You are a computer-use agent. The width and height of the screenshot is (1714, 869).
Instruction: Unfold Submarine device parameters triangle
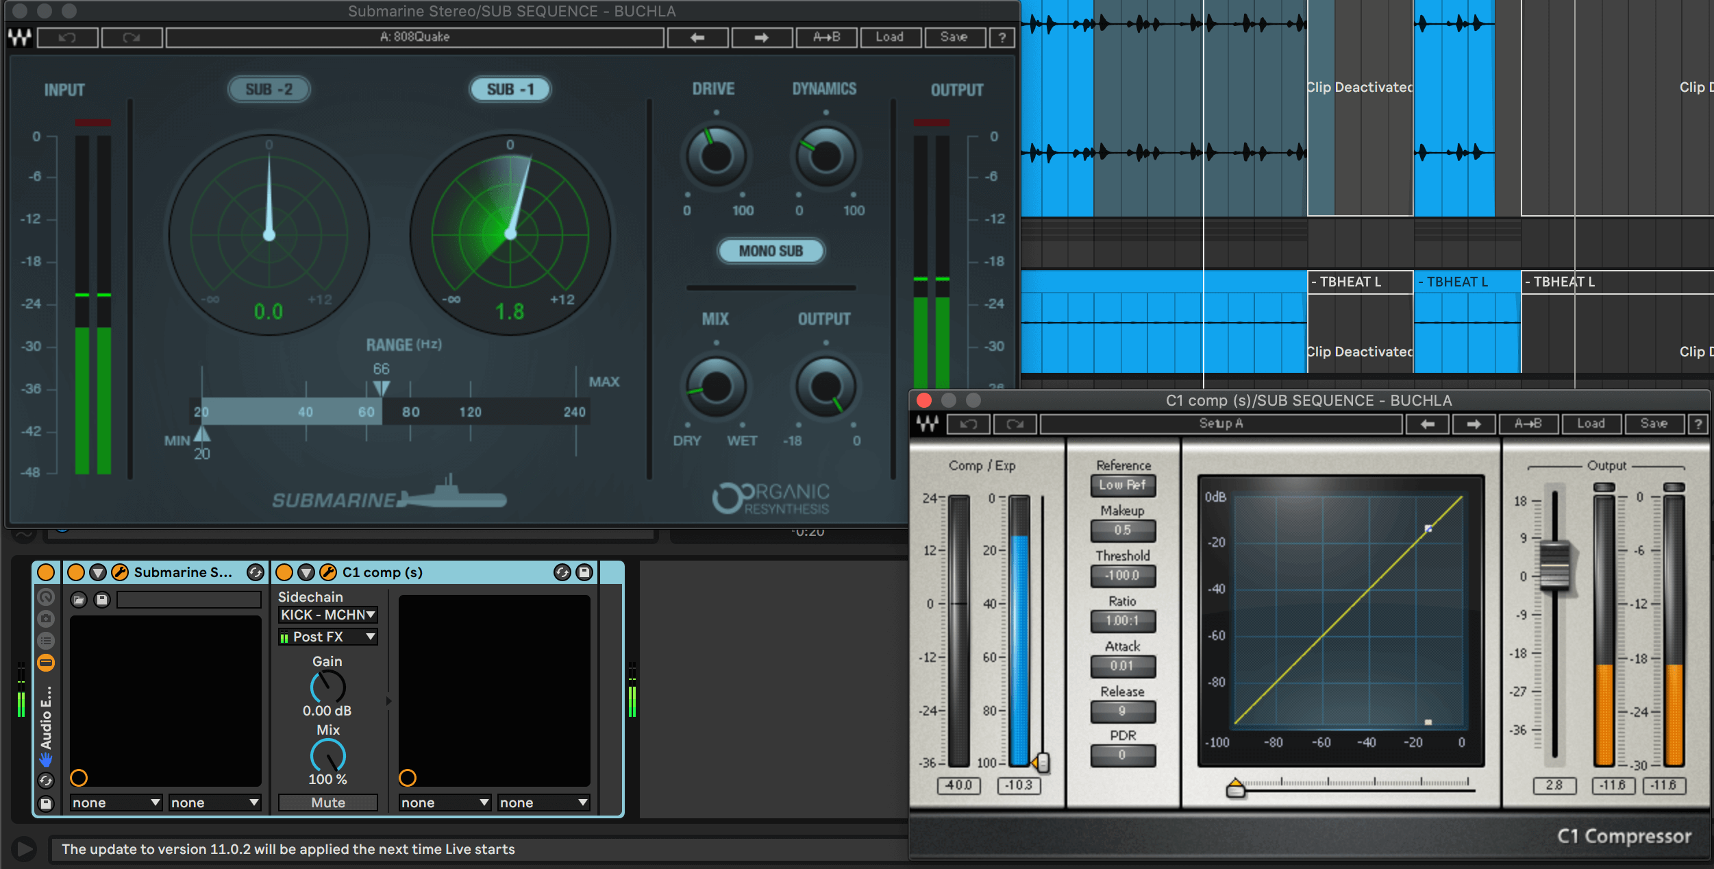98,572
